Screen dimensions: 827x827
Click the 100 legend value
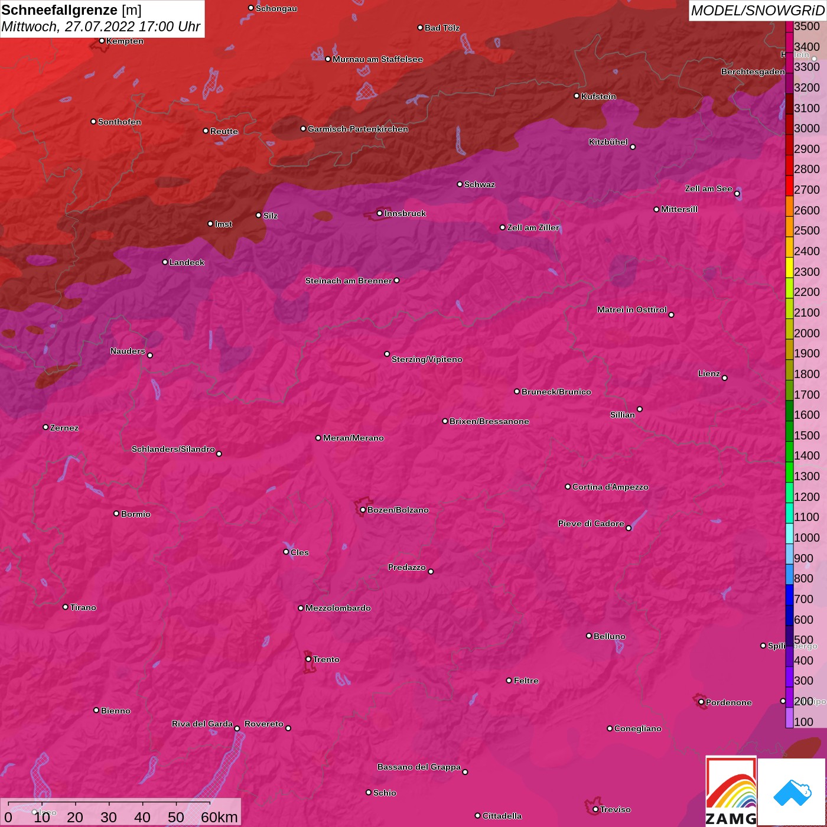pyautogui.click(x=804, y=722)
